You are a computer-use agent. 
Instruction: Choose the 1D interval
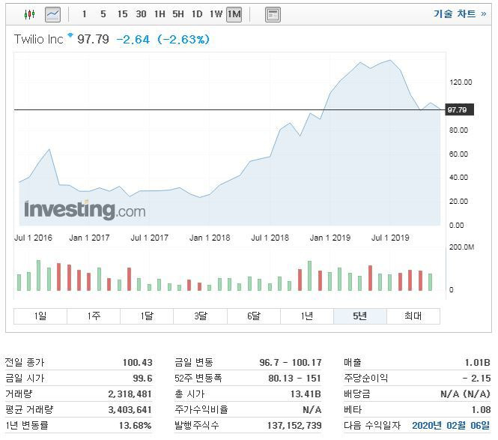tap(197, 14)
